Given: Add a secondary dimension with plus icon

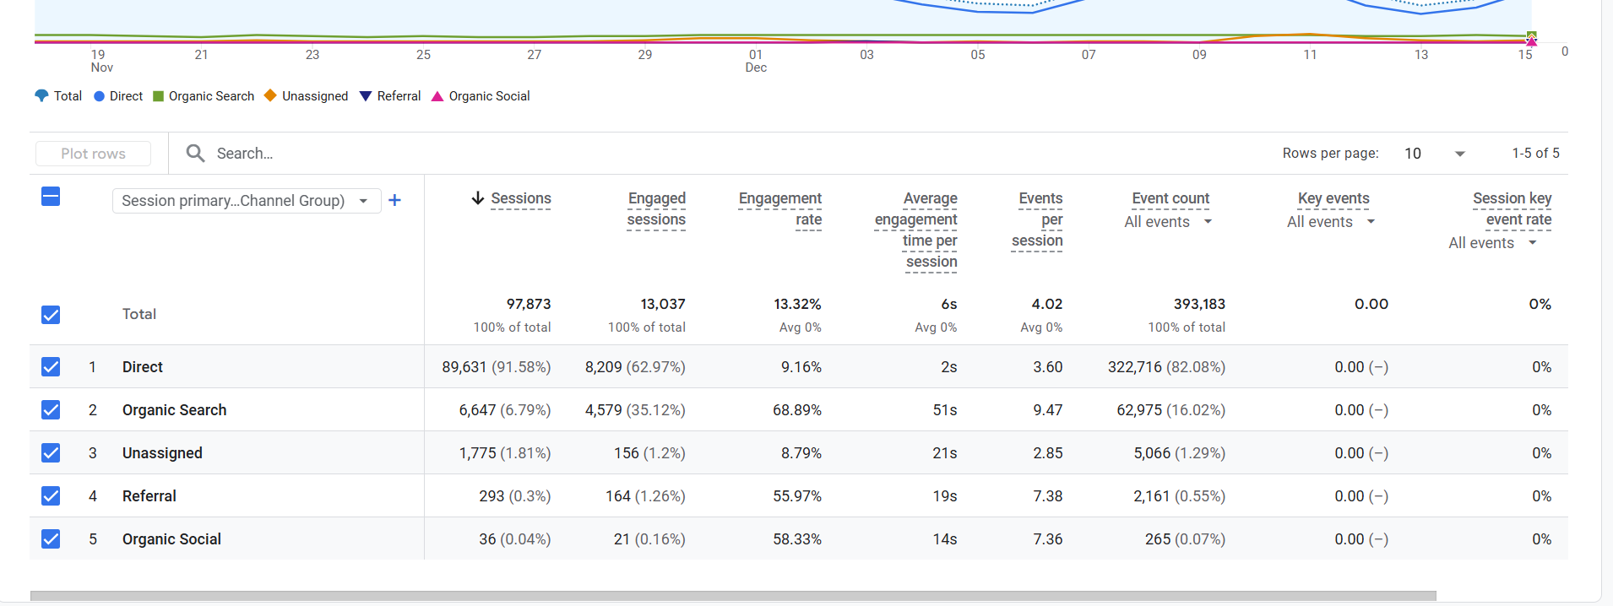Looking at the screenshot, I should point(394,200).
